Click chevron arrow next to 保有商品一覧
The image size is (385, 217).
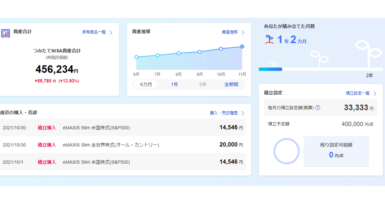point(111,33)
